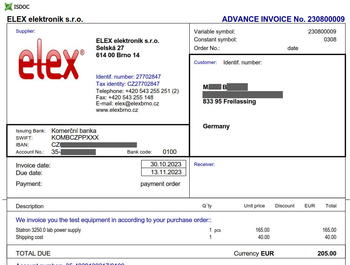Viewport: 350px width, 265px height.
Task: Click the Due date: label
Action: [29, 173]
